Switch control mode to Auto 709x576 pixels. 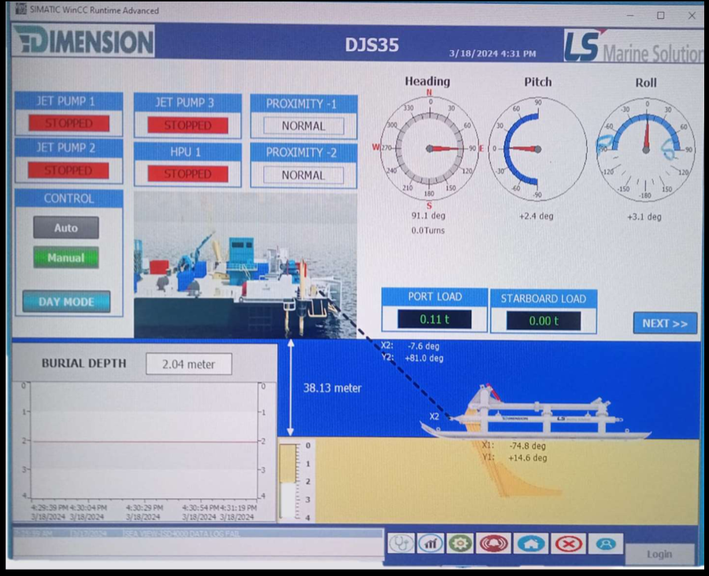click(x=66, y=227)
